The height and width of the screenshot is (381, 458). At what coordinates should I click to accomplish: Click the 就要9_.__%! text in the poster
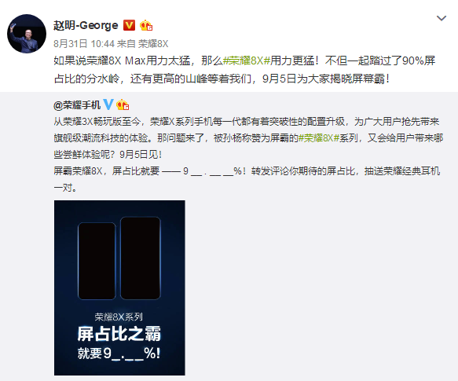[119, 354]
